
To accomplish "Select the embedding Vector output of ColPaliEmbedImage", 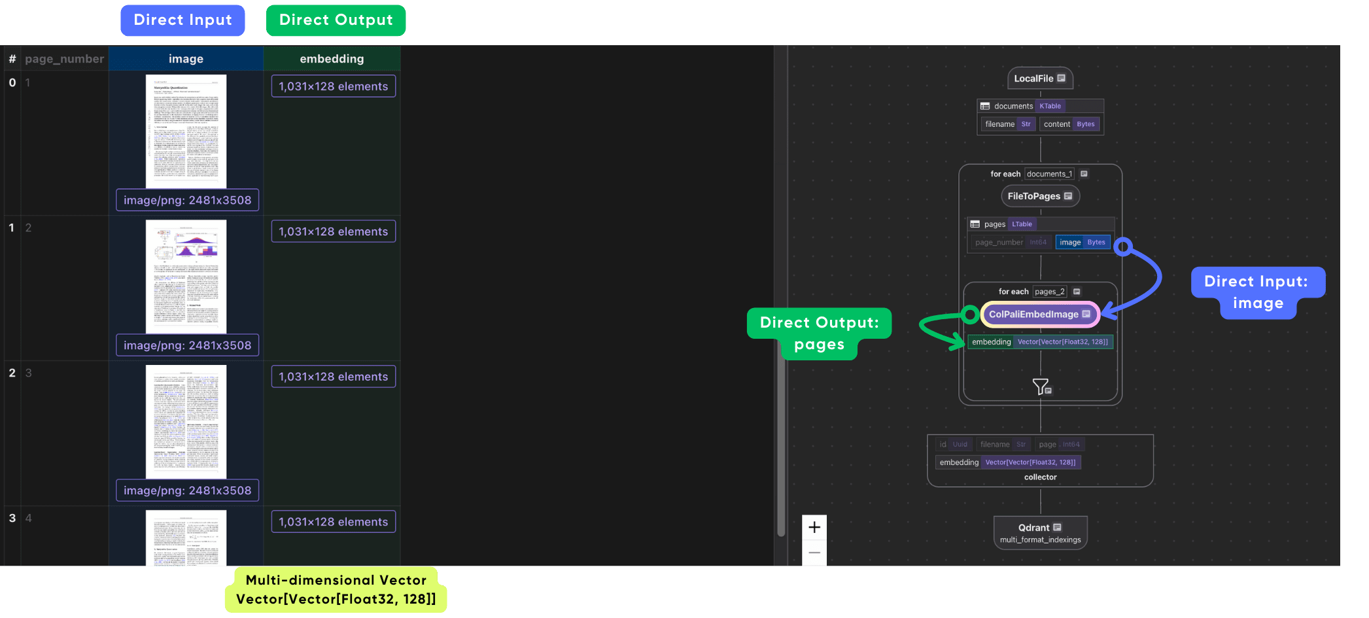I will click(x=1041, y=341).
